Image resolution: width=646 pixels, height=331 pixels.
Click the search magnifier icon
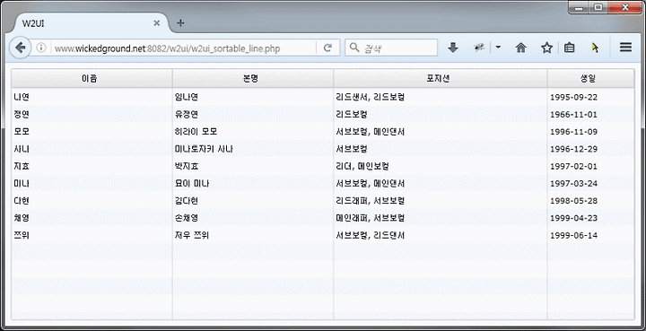click(354, 48)
